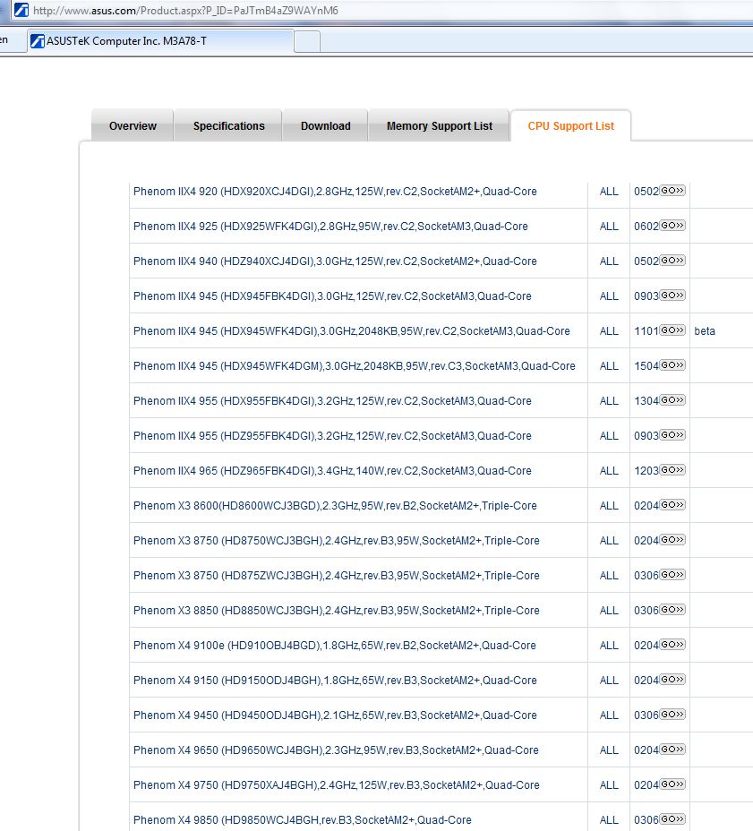Click BIOS version 1504 text
Screen dimensions: 753x831
[646, 366]
